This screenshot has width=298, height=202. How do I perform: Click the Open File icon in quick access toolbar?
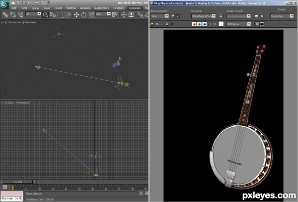tap(18, 2)
